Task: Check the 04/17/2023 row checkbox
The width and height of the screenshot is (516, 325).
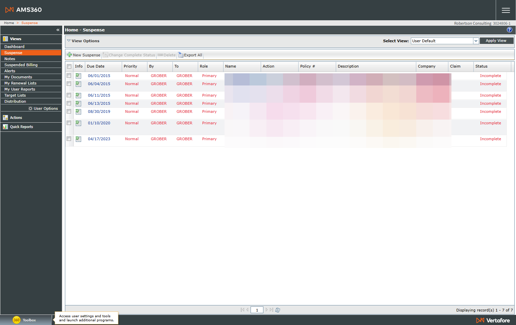Action: 69,139
